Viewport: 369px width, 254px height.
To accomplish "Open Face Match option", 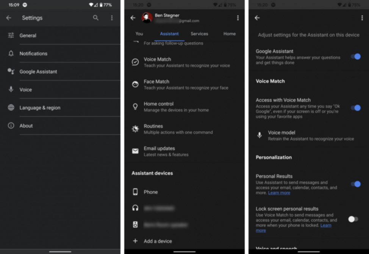I will (x=184, y=84).
